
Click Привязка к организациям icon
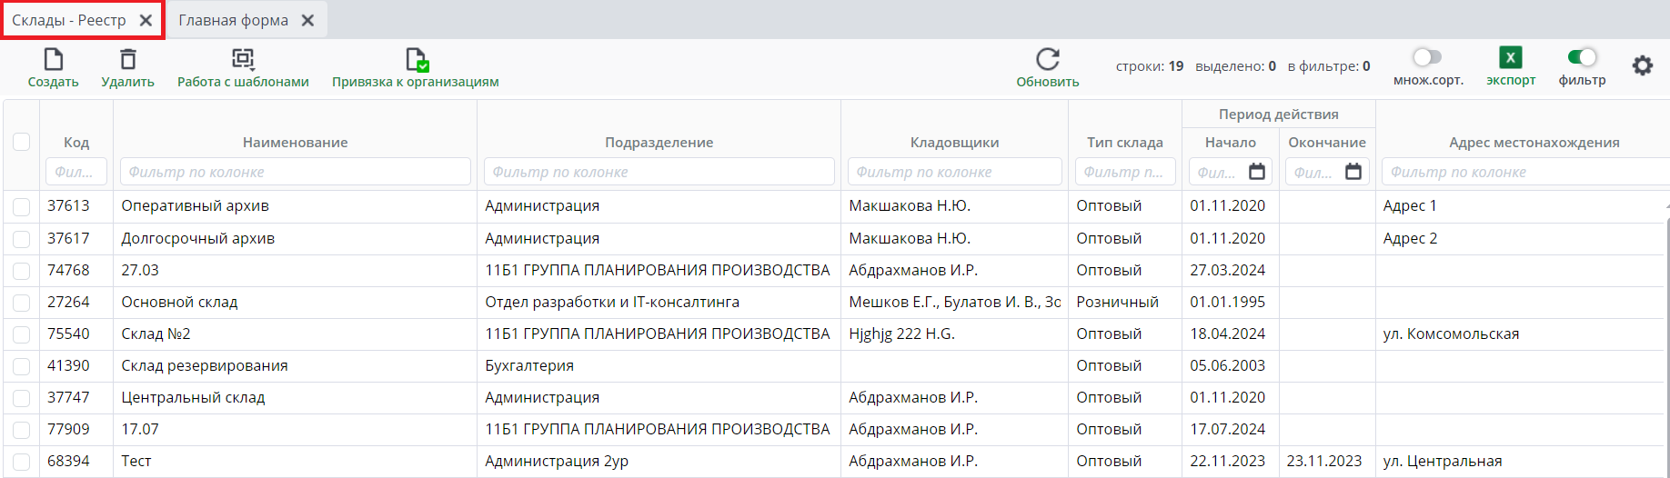click(x=416, y=60)
